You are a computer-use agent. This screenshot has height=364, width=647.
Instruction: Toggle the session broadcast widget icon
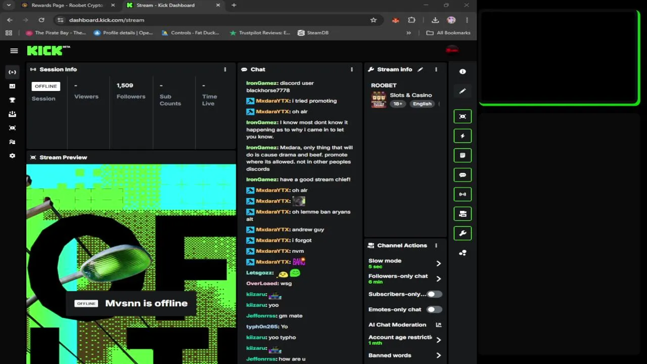pyautogui.click(x=463, y=194)
